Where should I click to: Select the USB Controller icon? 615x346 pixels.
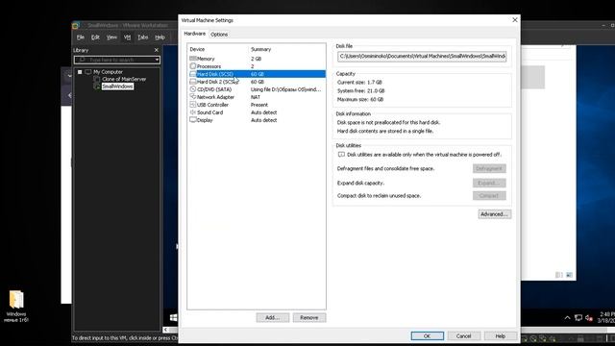[192, 105]
